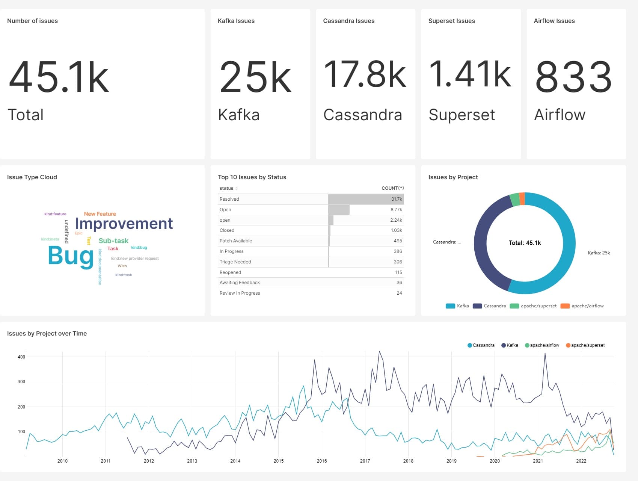638x481 pixels.
Task: Select the Reopened status row
Action: [x=311, y=272]
